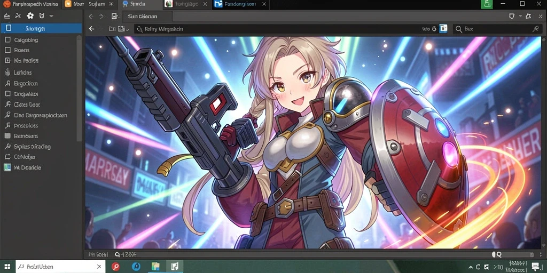The height and width of the screenshot is (273, 547).
Task: Click the pin icon at the search box's right end
Action: coord(535,29)
